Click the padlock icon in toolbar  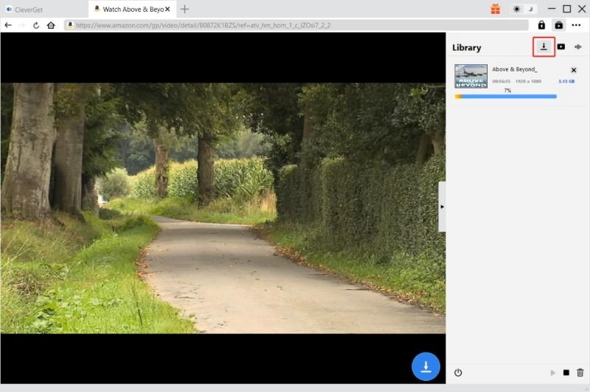pos(542,25)
